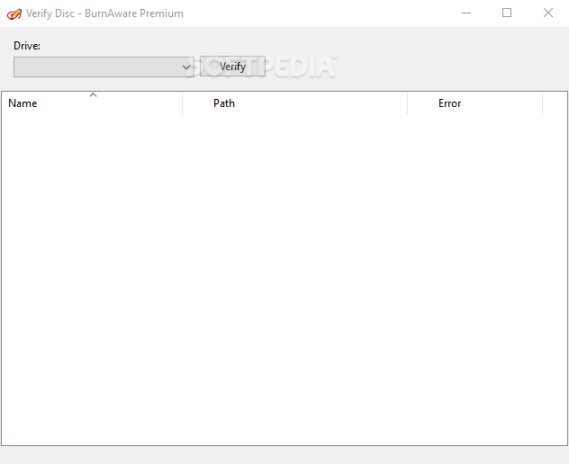Click the BurnAware app icon in title bar
The width and height of the screenshot is (569, 464).
tap(14, 14)
